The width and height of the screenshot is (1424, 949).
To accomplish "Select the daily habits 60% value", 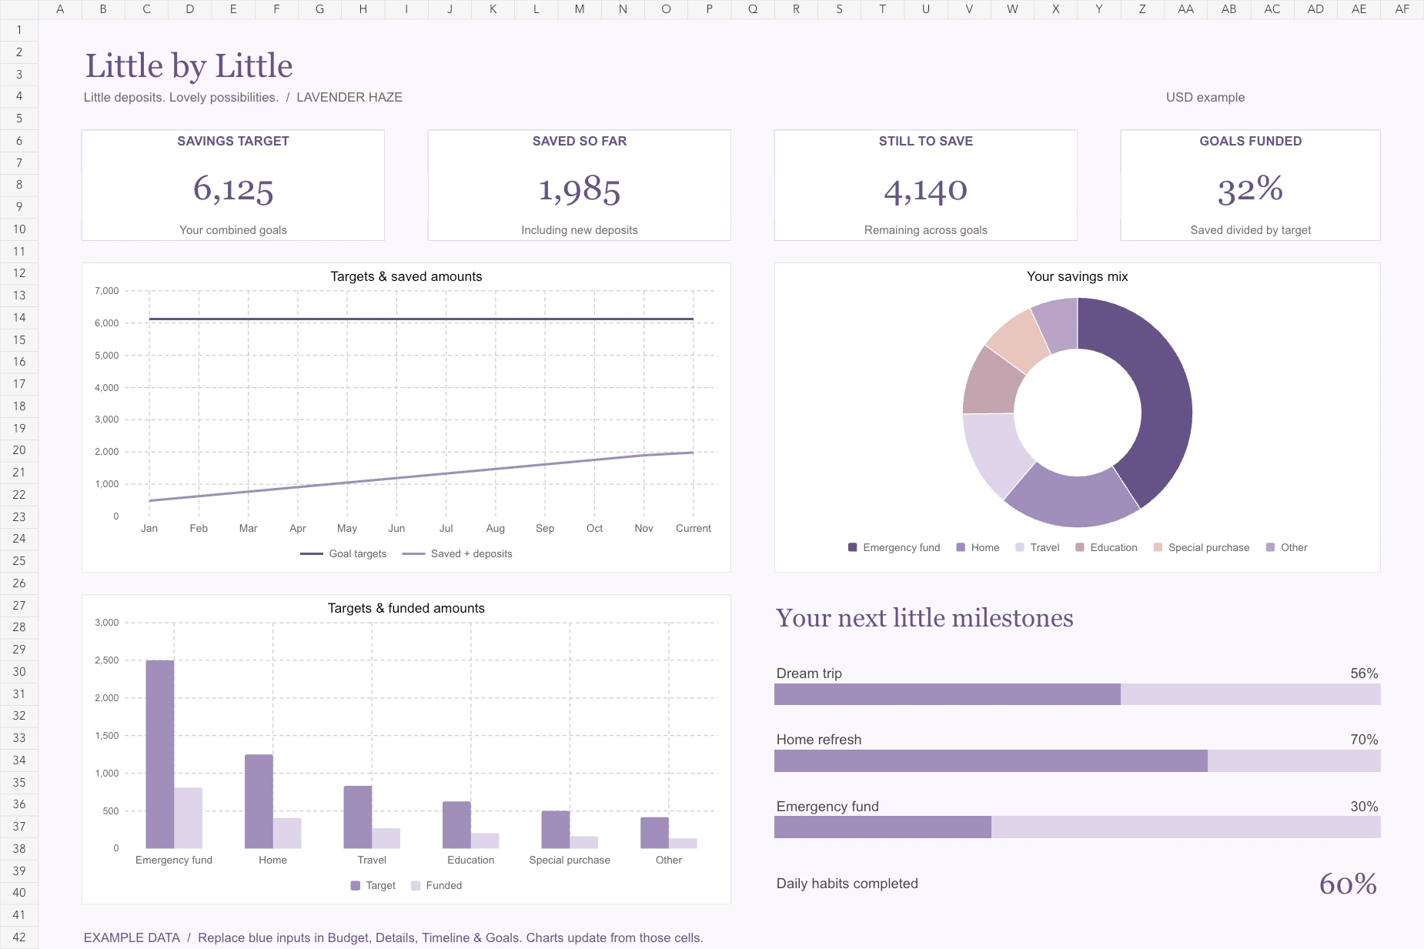I will click(1348, 884).
